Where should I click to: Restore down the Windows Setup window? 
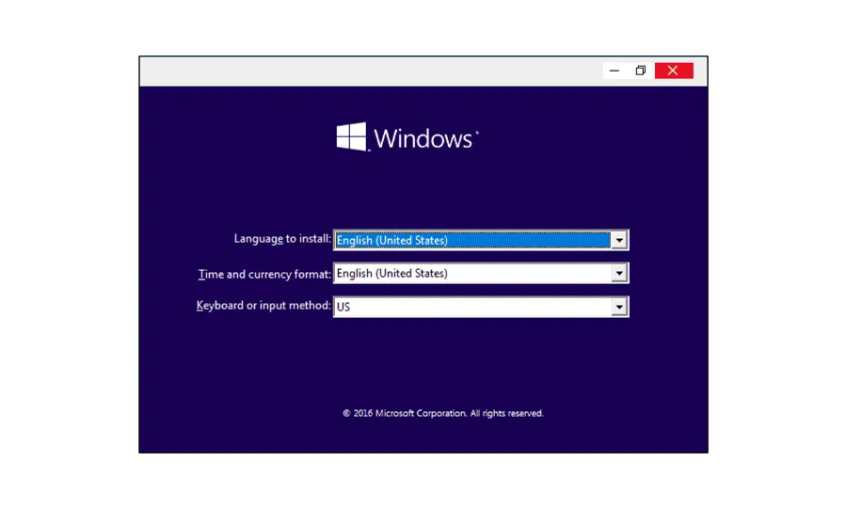641,71
